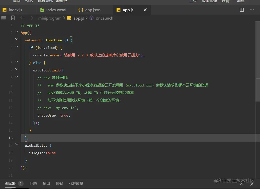Click the JS file icon in breadcrumb

69,18
